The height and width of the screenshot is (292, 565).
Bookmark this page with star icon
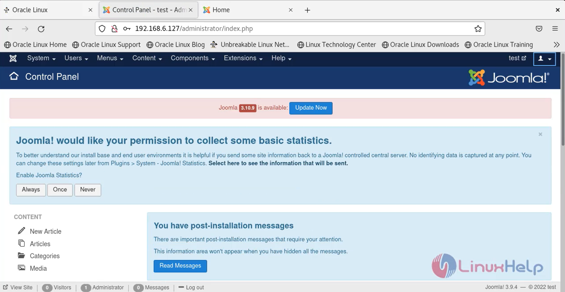point(478,29)
